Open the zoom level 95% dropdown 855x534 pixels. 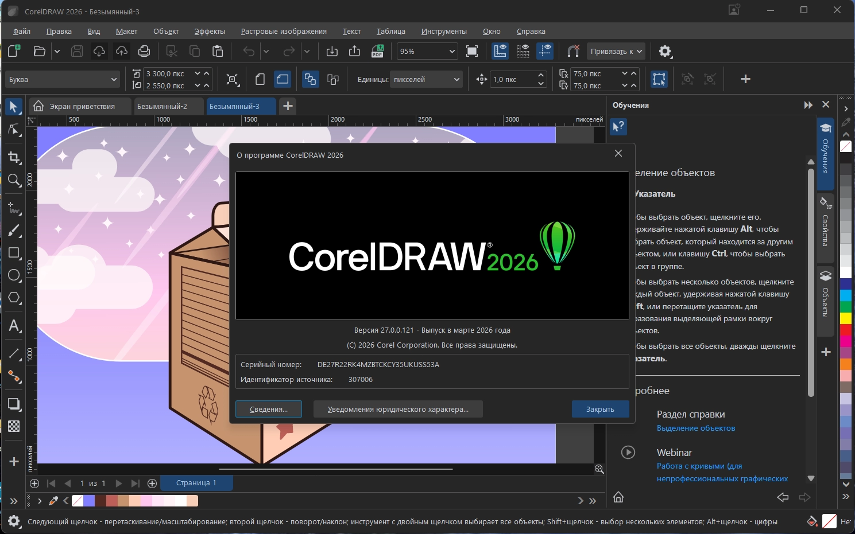451,51
